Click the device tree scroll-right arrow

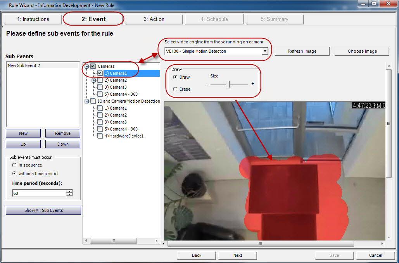[x=157, y=241]
